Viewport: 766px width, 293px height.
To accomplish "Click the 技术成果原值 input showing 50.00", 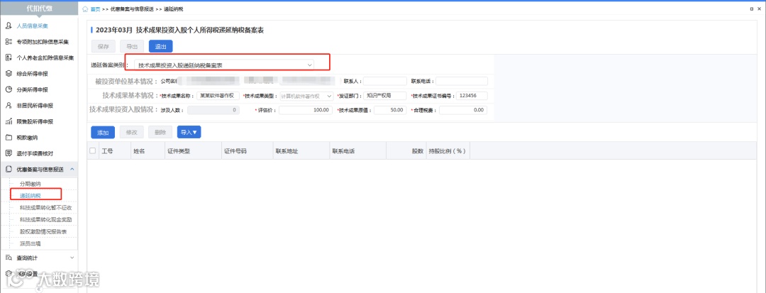I will point(390,111).
